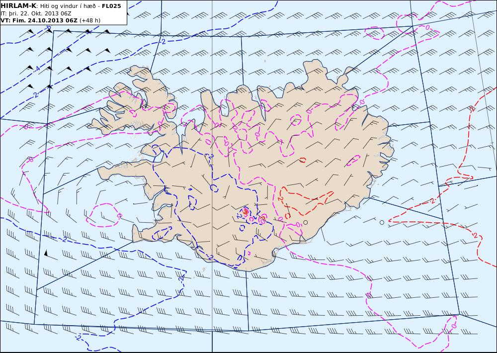Click the blue '-6' isotherm label
Viewport: 497px width, 353px height.
coord(48,27)
